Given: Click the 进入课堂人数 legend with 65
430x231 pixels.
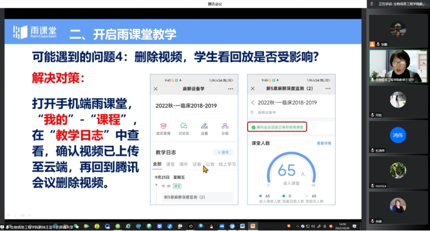Looking at the screenshot, I should click(x=270, y=198).
